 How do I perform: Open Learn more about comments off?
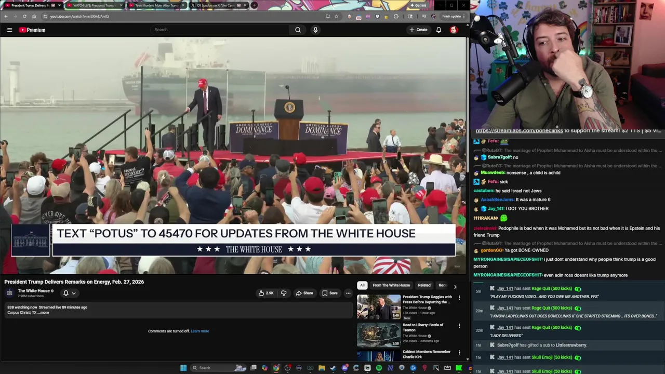pos(200,331)
